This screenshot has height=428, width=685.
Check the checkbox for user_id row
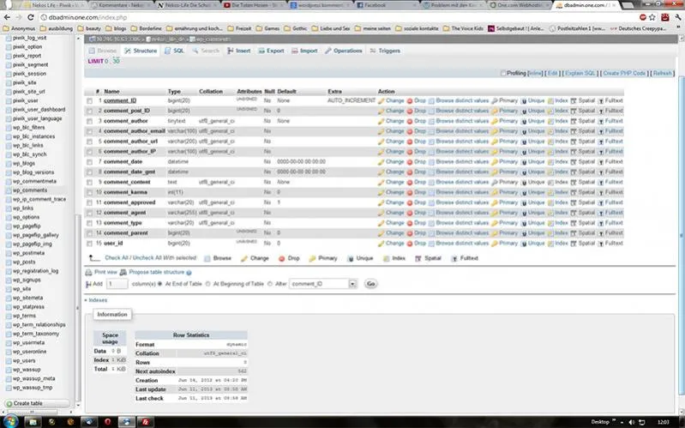89,244
